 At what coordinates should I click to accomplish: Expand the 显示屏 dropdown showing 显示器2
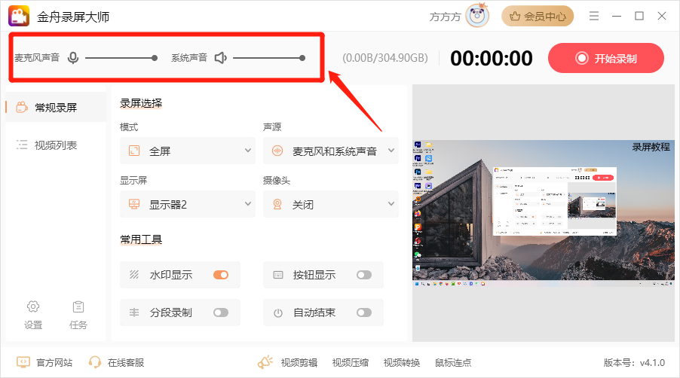coord(187,204)
